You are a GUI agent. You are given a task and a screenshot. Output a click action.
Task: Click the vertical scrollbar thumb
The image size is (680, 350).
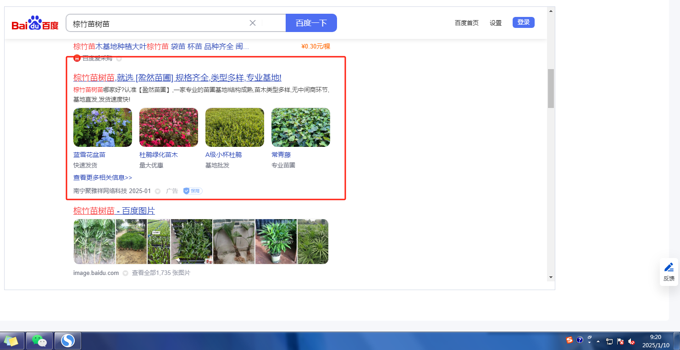point(551,88)
